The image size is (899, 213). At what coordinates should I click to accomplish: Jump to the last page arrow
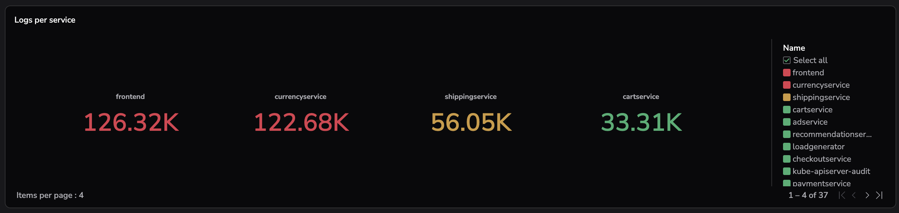(x=879, y=195)
